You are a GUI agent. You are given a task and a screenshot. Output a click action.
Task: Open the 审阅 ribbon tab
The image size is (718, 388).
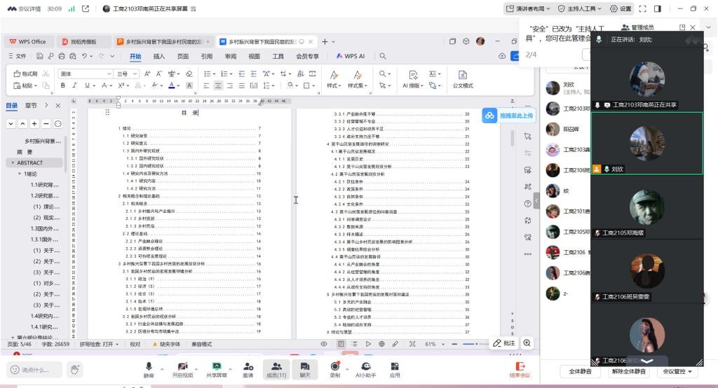pos(230,56)
